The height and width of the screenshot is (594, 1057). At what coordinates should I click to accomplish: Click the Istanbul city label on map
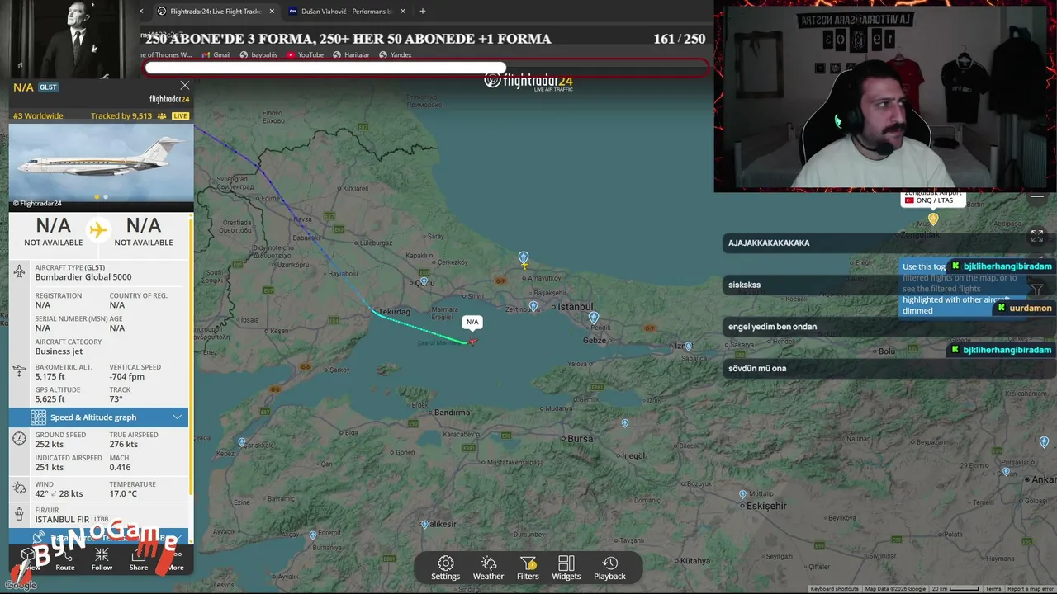click(x=576, y=307)
